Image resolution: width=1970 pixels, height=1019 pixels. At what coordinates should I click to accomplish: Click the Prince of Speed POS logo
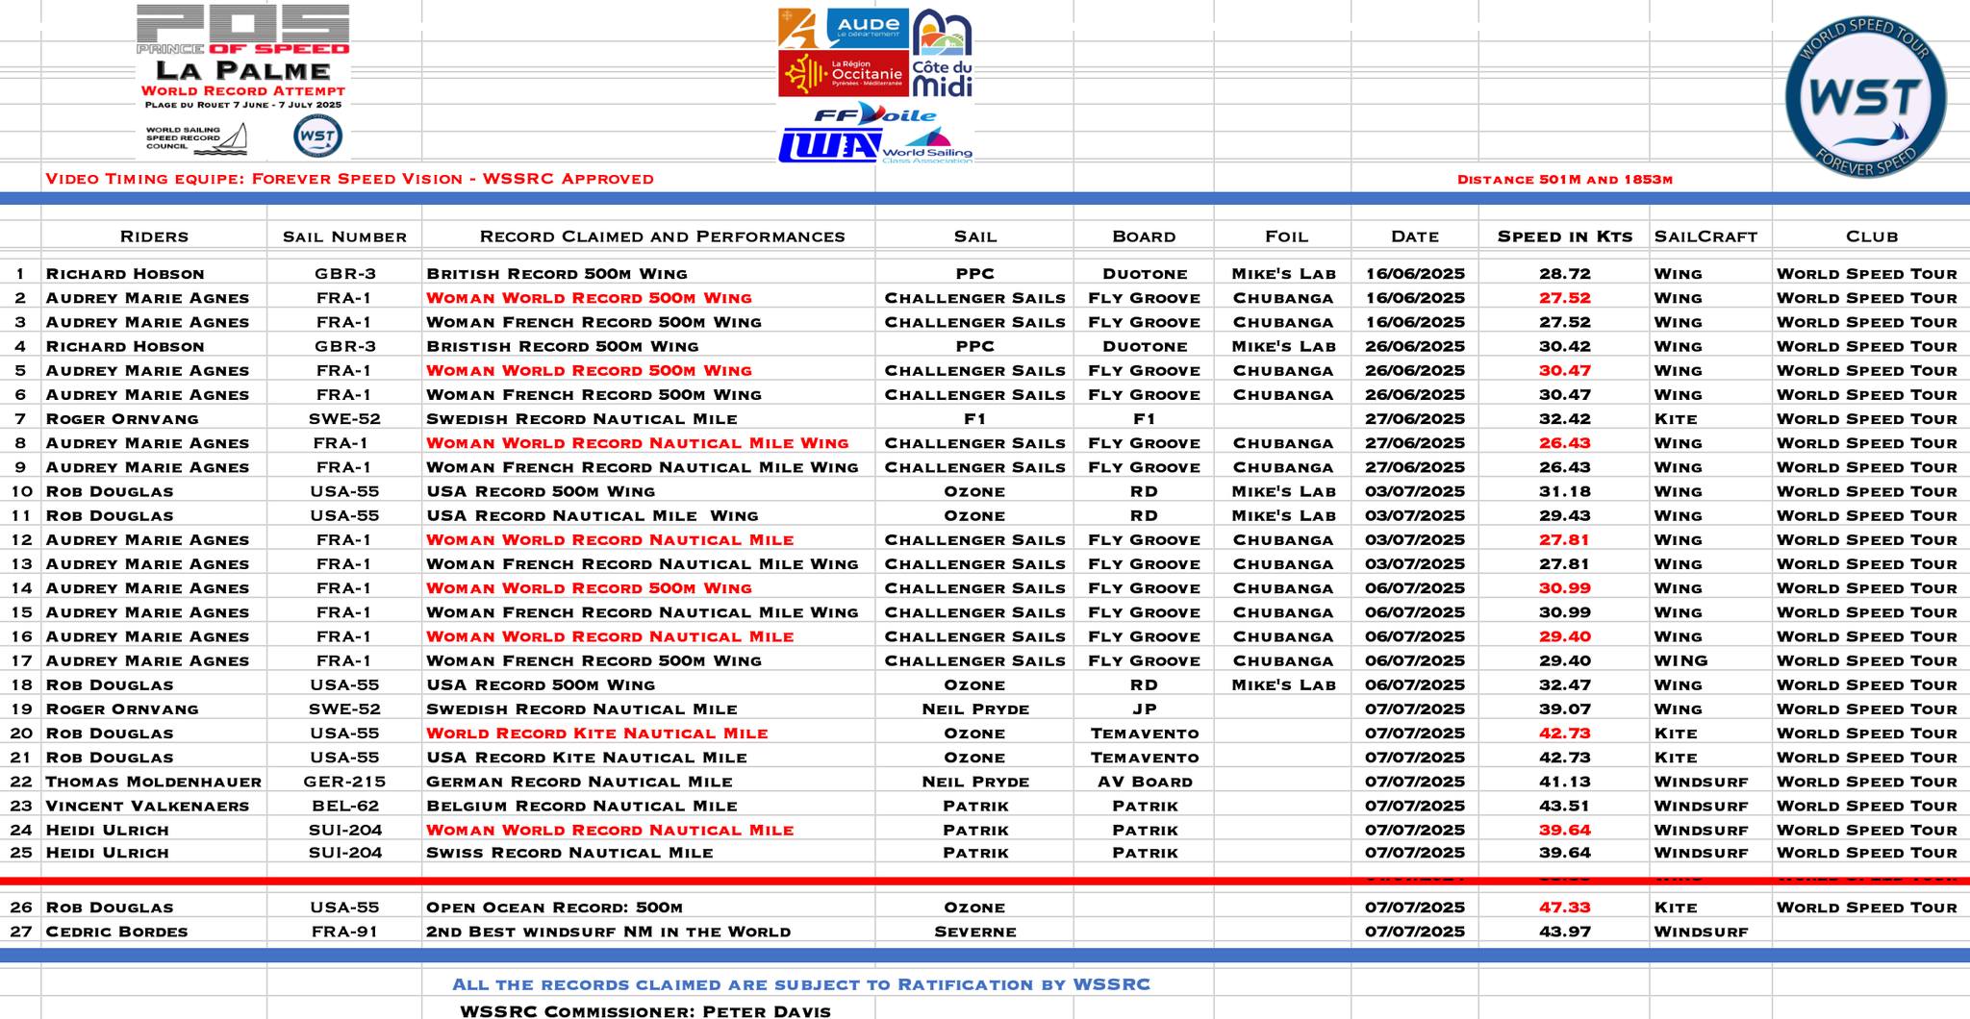pos(242,29)
